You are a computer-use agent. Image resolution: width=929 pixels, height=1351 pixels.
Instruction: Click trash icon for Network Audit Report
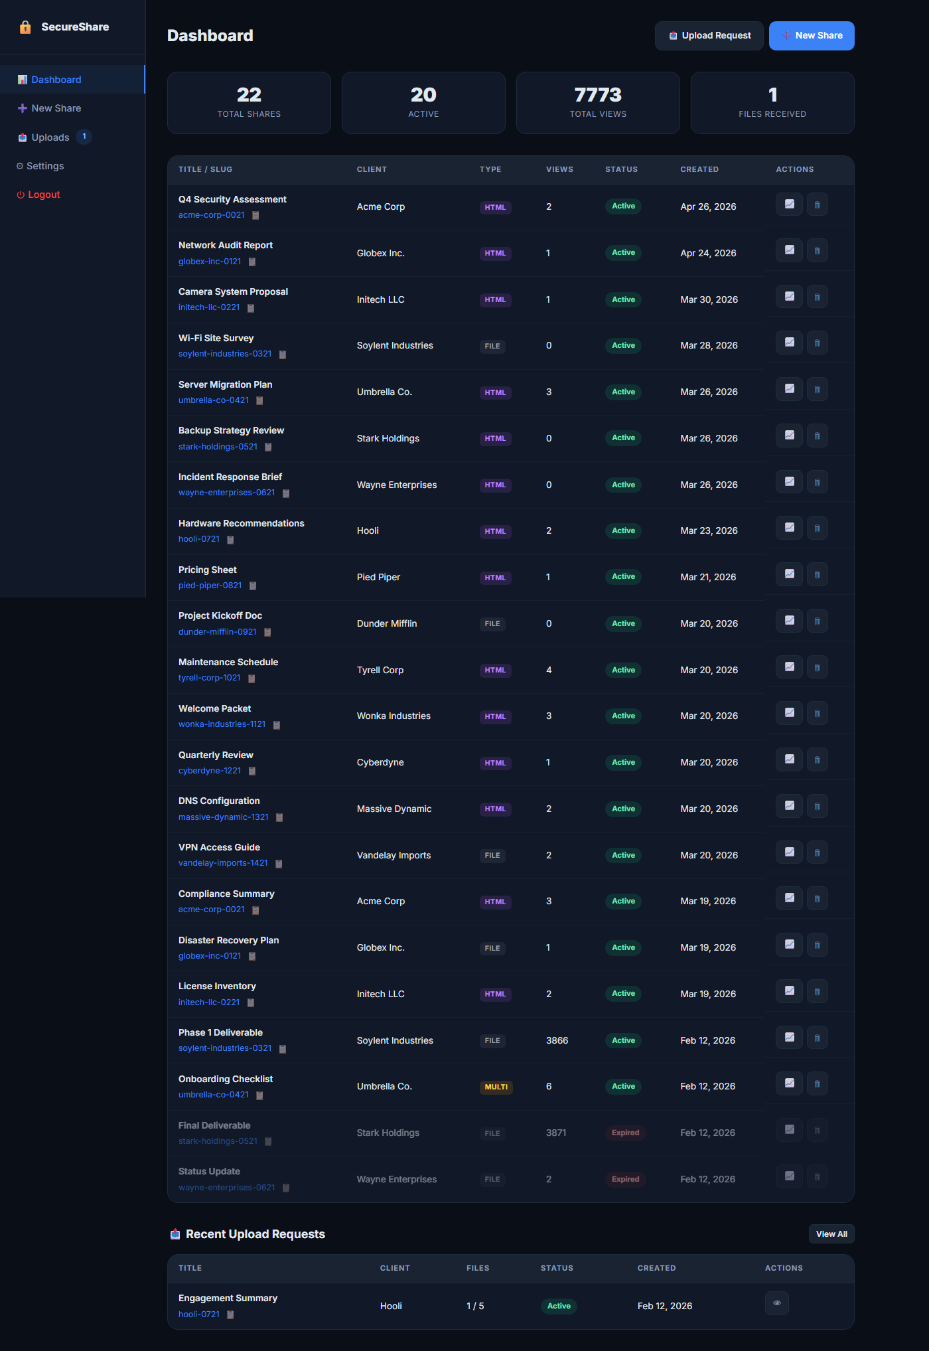coord(817,250)
